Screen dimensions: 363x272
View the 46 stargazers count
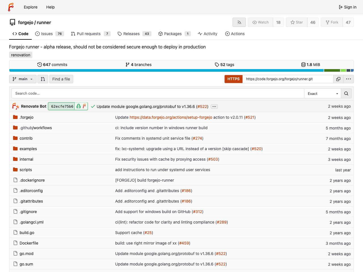313,22
